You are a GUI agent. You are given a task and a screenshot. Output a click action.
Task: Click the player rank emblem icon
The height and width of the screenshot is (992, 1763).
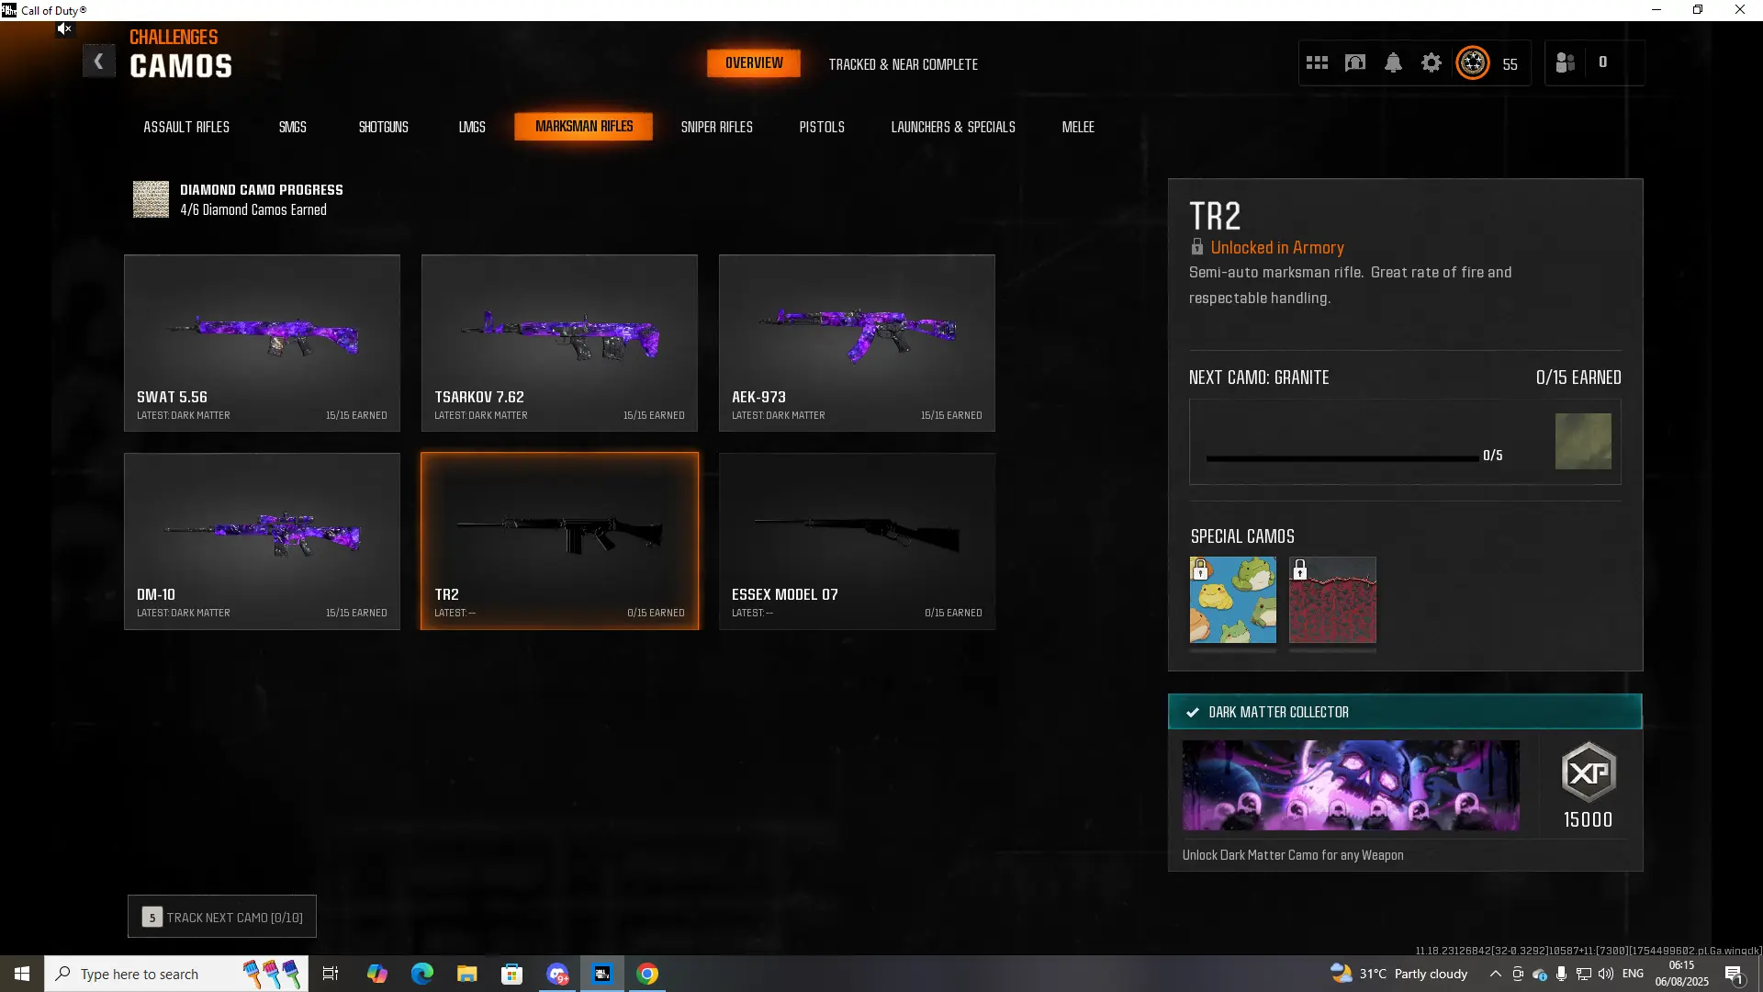1473,63
